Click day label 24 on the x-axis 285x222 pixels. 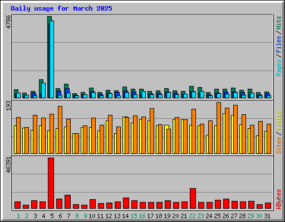(x=209, y=216)
